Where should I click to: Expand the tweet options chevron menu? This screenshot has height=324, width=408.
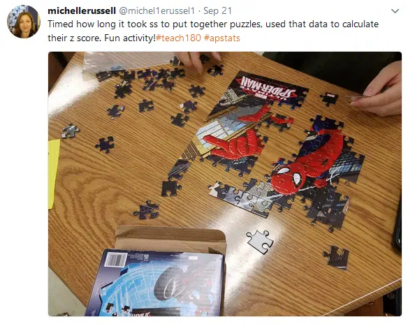[395, 11]
